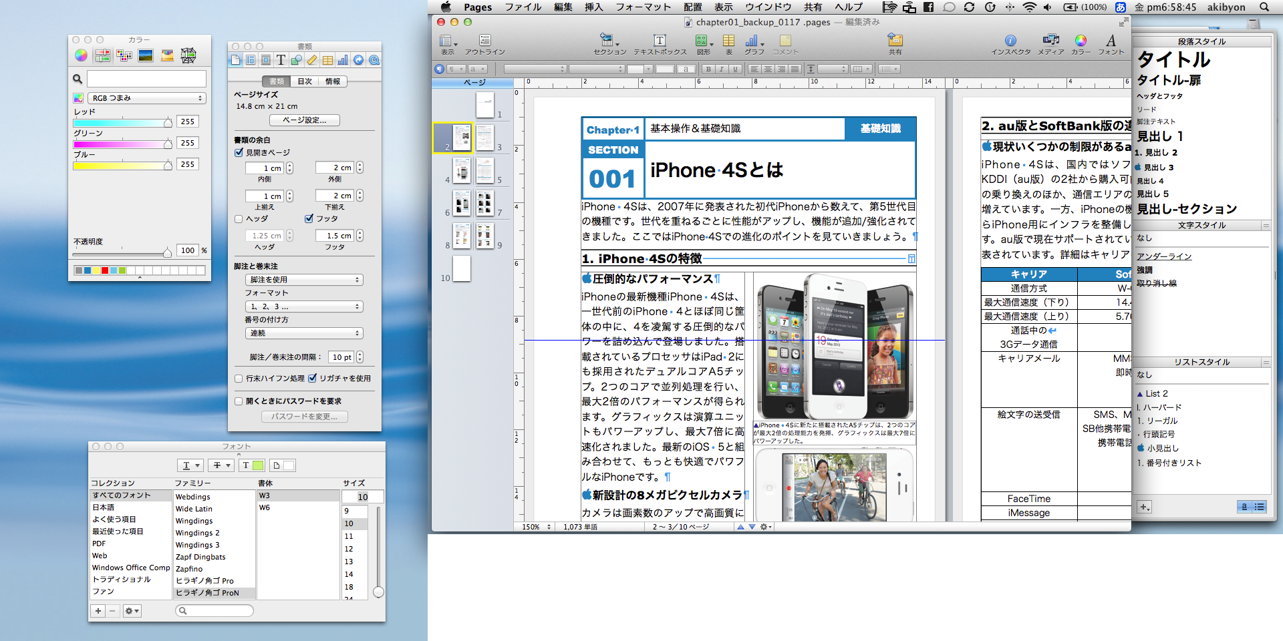Open the 1, 2, 3 footnote format dropdown
Screen dimensions: 1283x641
[x=304, y=306]
